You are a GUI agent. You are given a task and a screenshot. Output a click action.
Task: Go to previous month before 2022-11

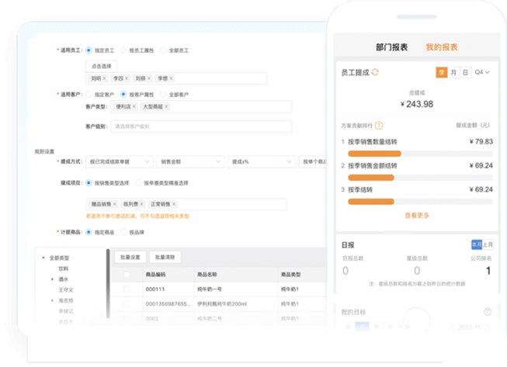453,327
